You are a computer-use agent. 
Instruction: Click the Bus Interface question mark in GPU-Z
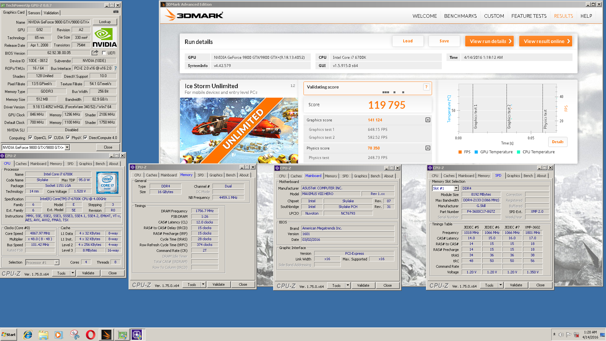[116, 68]
